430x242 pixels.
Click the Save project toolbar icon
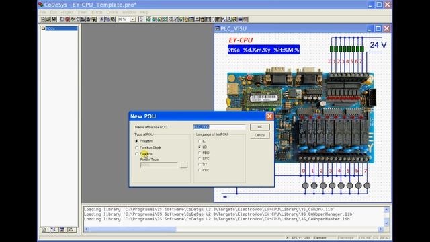54,19
